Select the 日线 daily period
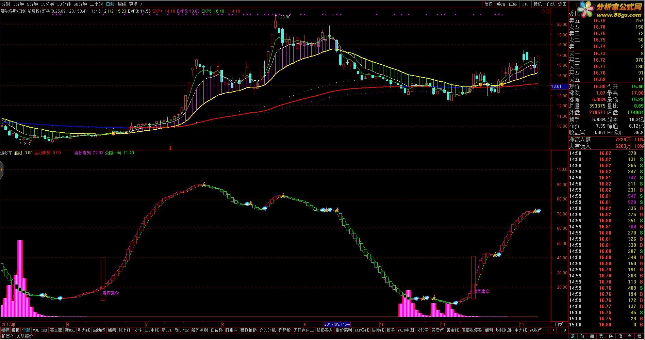This screenshot has height=340, width=645. click(110, 4)
